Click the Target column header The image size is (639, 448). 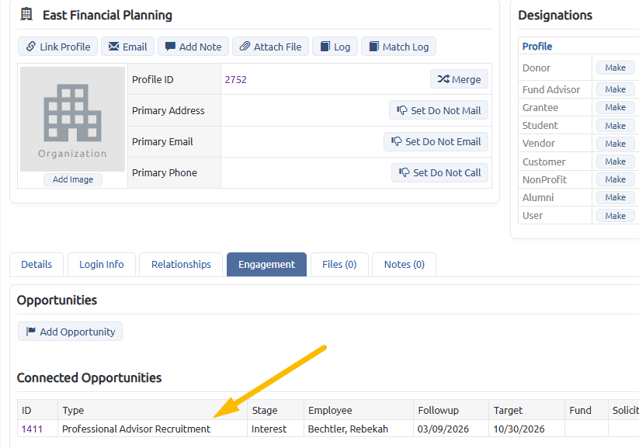[x=526, y=410]
